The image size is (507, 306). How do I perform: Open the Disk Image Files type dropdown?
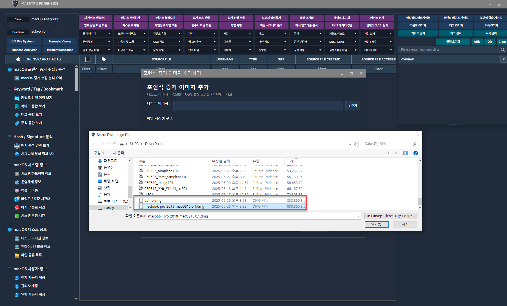click(x=391, y=216)
